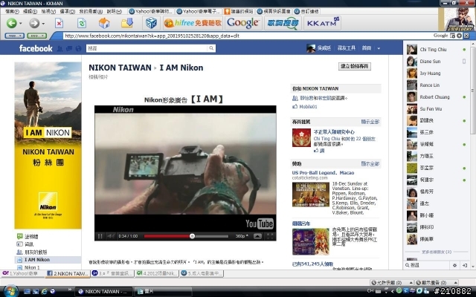Switch to browser tab number 3

tap(112, 273)
